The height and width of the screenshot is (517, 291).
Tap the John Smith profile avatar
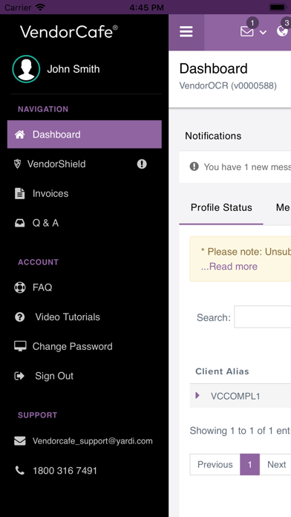(27, 69)
